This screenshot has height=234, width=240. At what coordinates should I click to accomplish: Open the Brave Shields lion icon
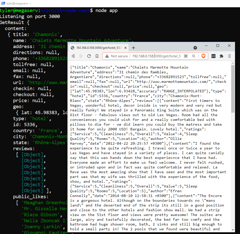tap(203, 56)
